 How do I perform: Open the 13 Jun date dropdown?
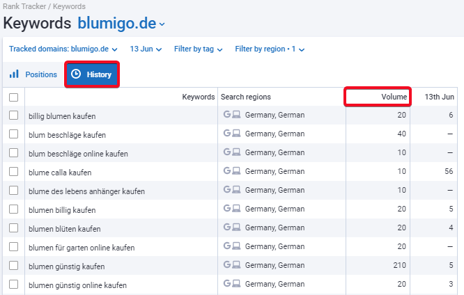tap(146, 49)
